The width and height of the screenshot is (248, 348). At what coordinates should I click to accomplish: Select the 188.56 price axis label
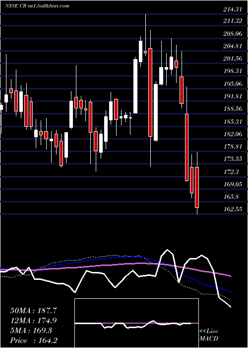(232, 109)
